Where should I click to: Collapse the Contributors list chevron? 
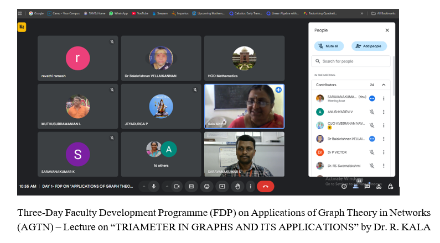point(384,84)
